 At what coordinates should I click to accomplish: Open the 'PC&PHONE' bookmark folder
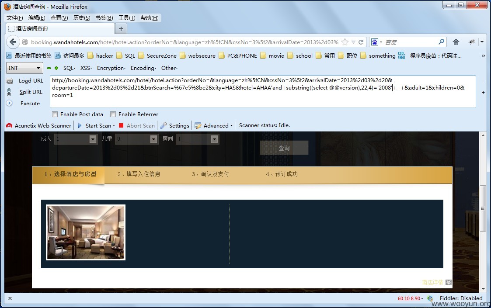tap(238, 56)
